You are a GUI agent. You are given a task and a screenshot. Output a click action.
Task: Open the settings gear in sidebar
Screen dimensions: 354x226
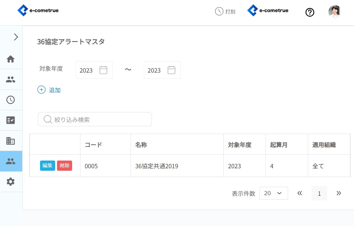tap(11, 182)
